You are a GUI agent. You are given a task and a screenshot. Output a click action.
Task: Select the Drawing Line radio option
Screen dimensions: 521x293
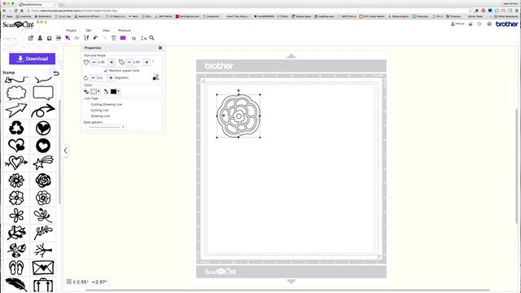click(x=88, y=116)
